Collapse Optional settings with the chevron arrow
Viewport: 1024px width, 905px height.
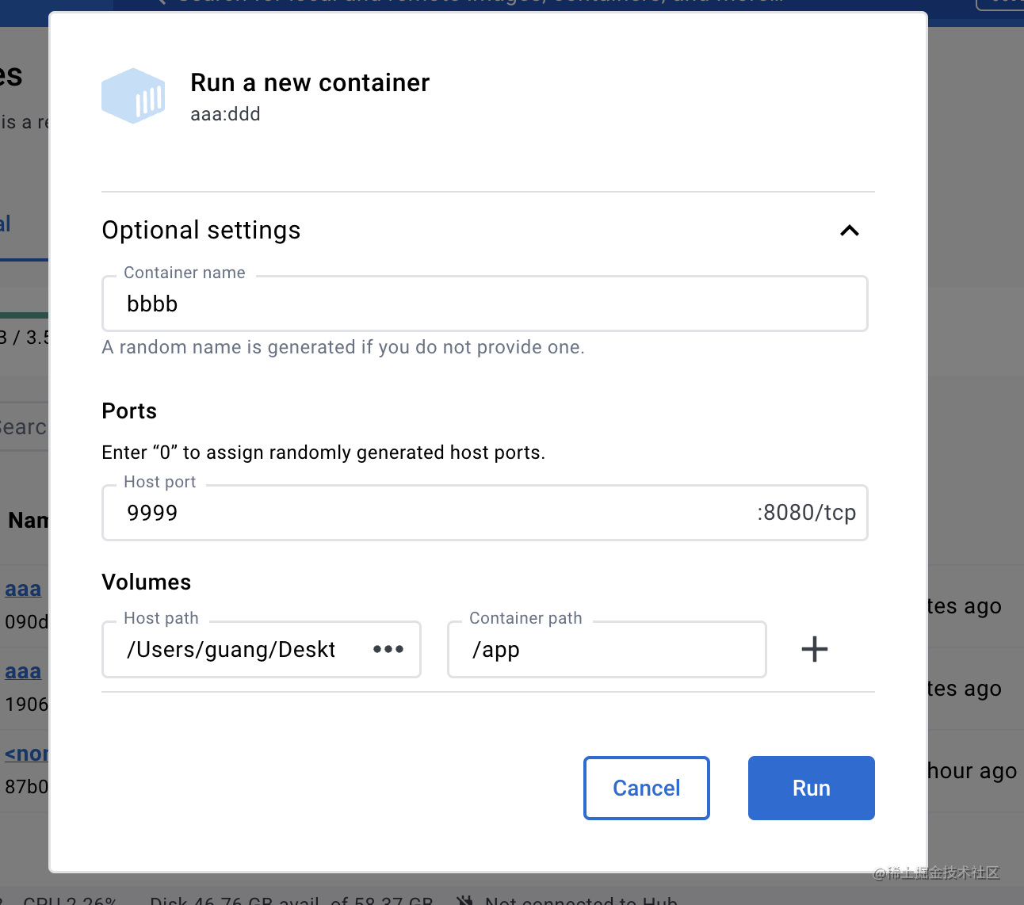point(849,231)
